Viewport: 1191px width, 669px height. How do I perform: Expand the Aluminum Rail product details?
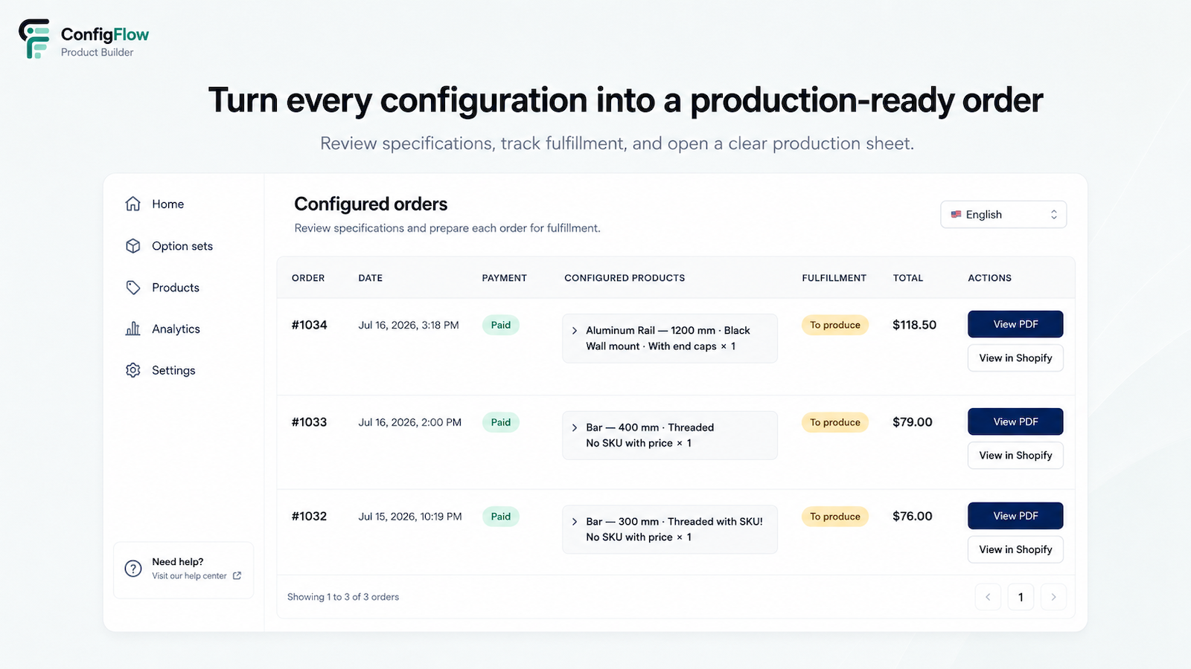coord(575,331)
